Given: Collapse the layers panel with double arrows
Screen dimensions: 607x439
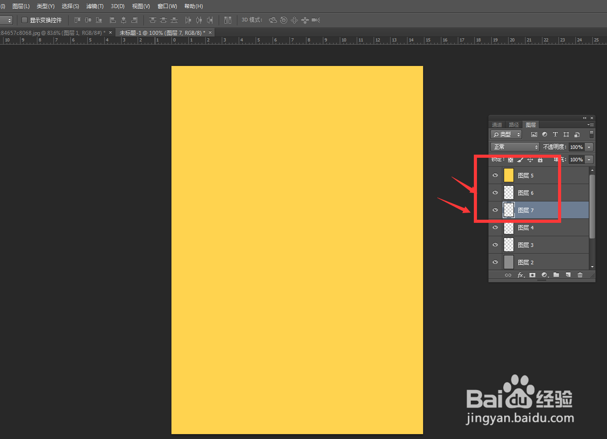Looking at the screenshot, I should [x=585, y=118].
